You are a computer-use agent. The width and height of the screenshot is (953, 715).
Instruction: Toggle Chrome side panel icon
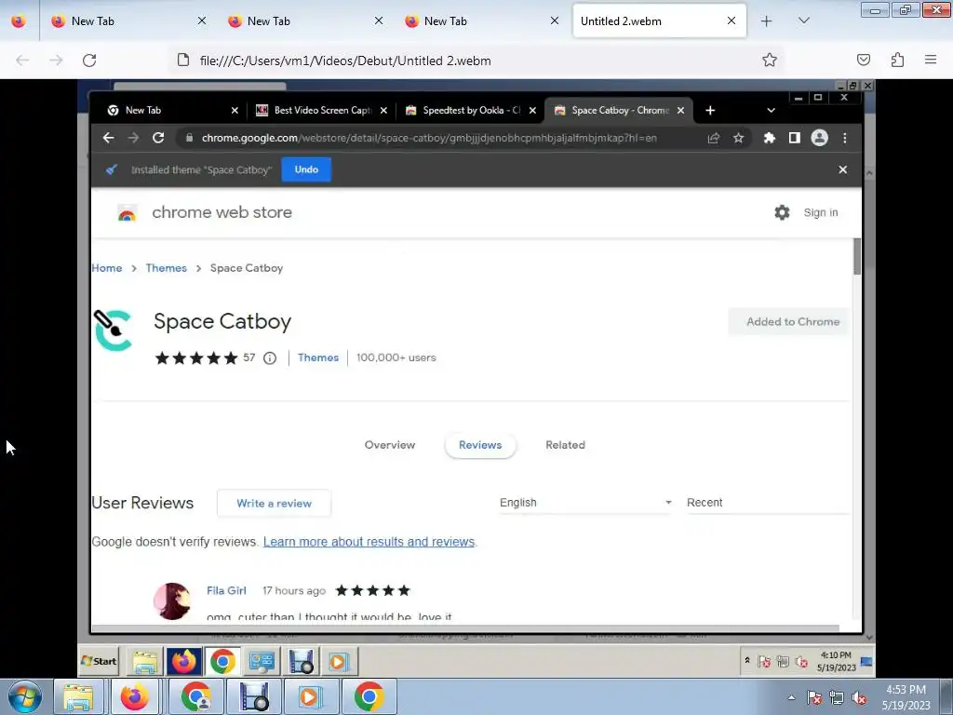click(x=795, y=138)
